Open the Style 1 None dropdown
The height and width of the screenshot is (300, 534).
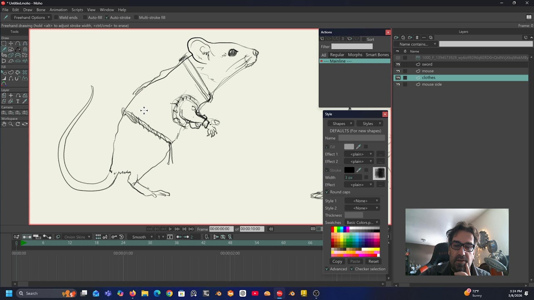(362, 201)
